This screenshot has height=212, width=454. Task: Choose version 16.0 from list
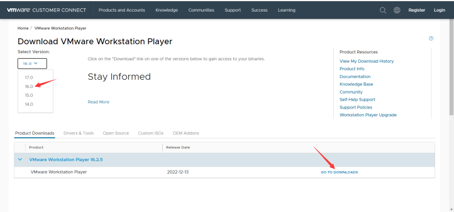(29, 86)
